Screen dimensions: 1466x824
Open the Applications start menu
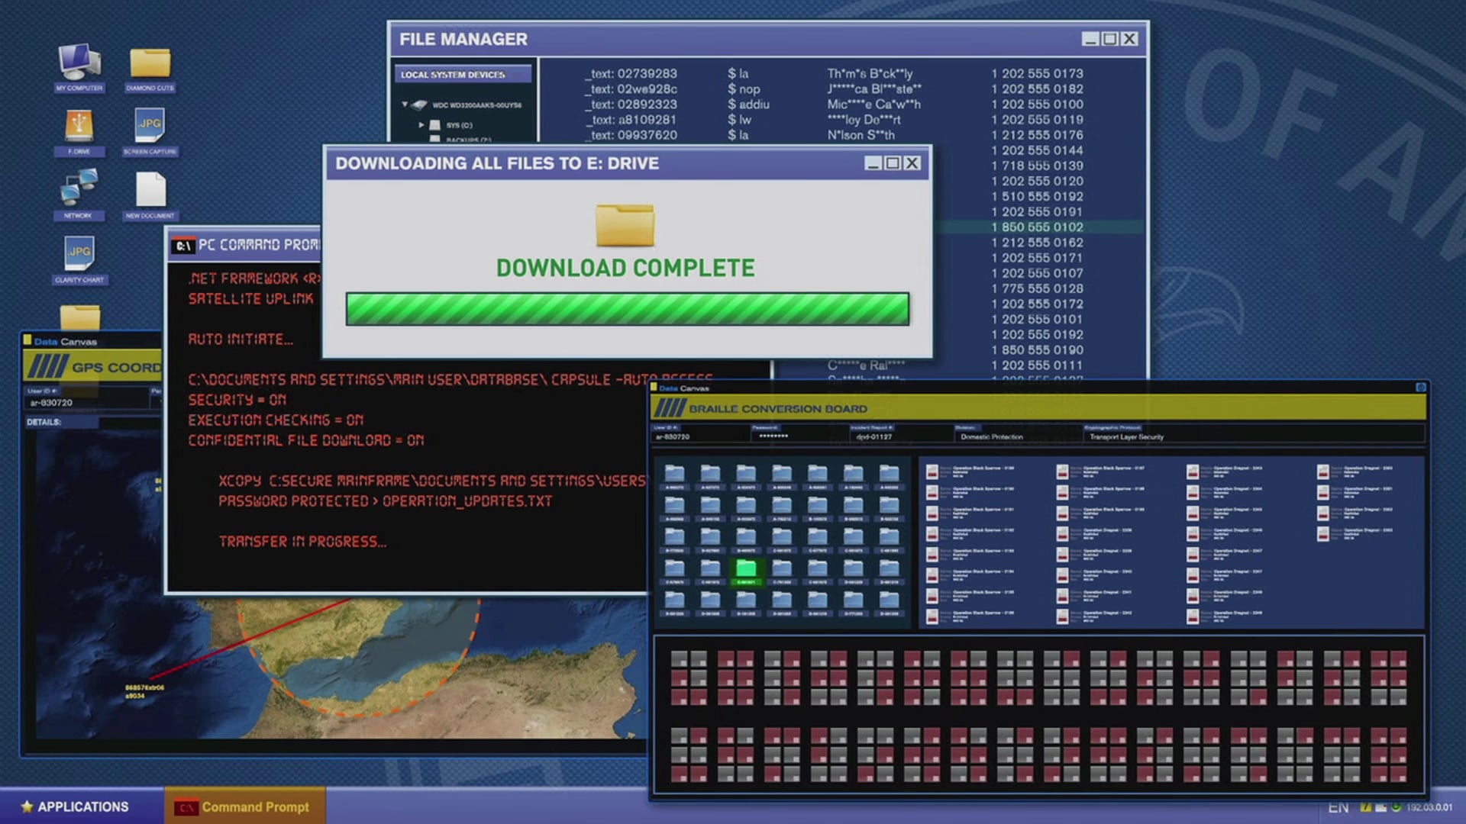click(76, 806)
